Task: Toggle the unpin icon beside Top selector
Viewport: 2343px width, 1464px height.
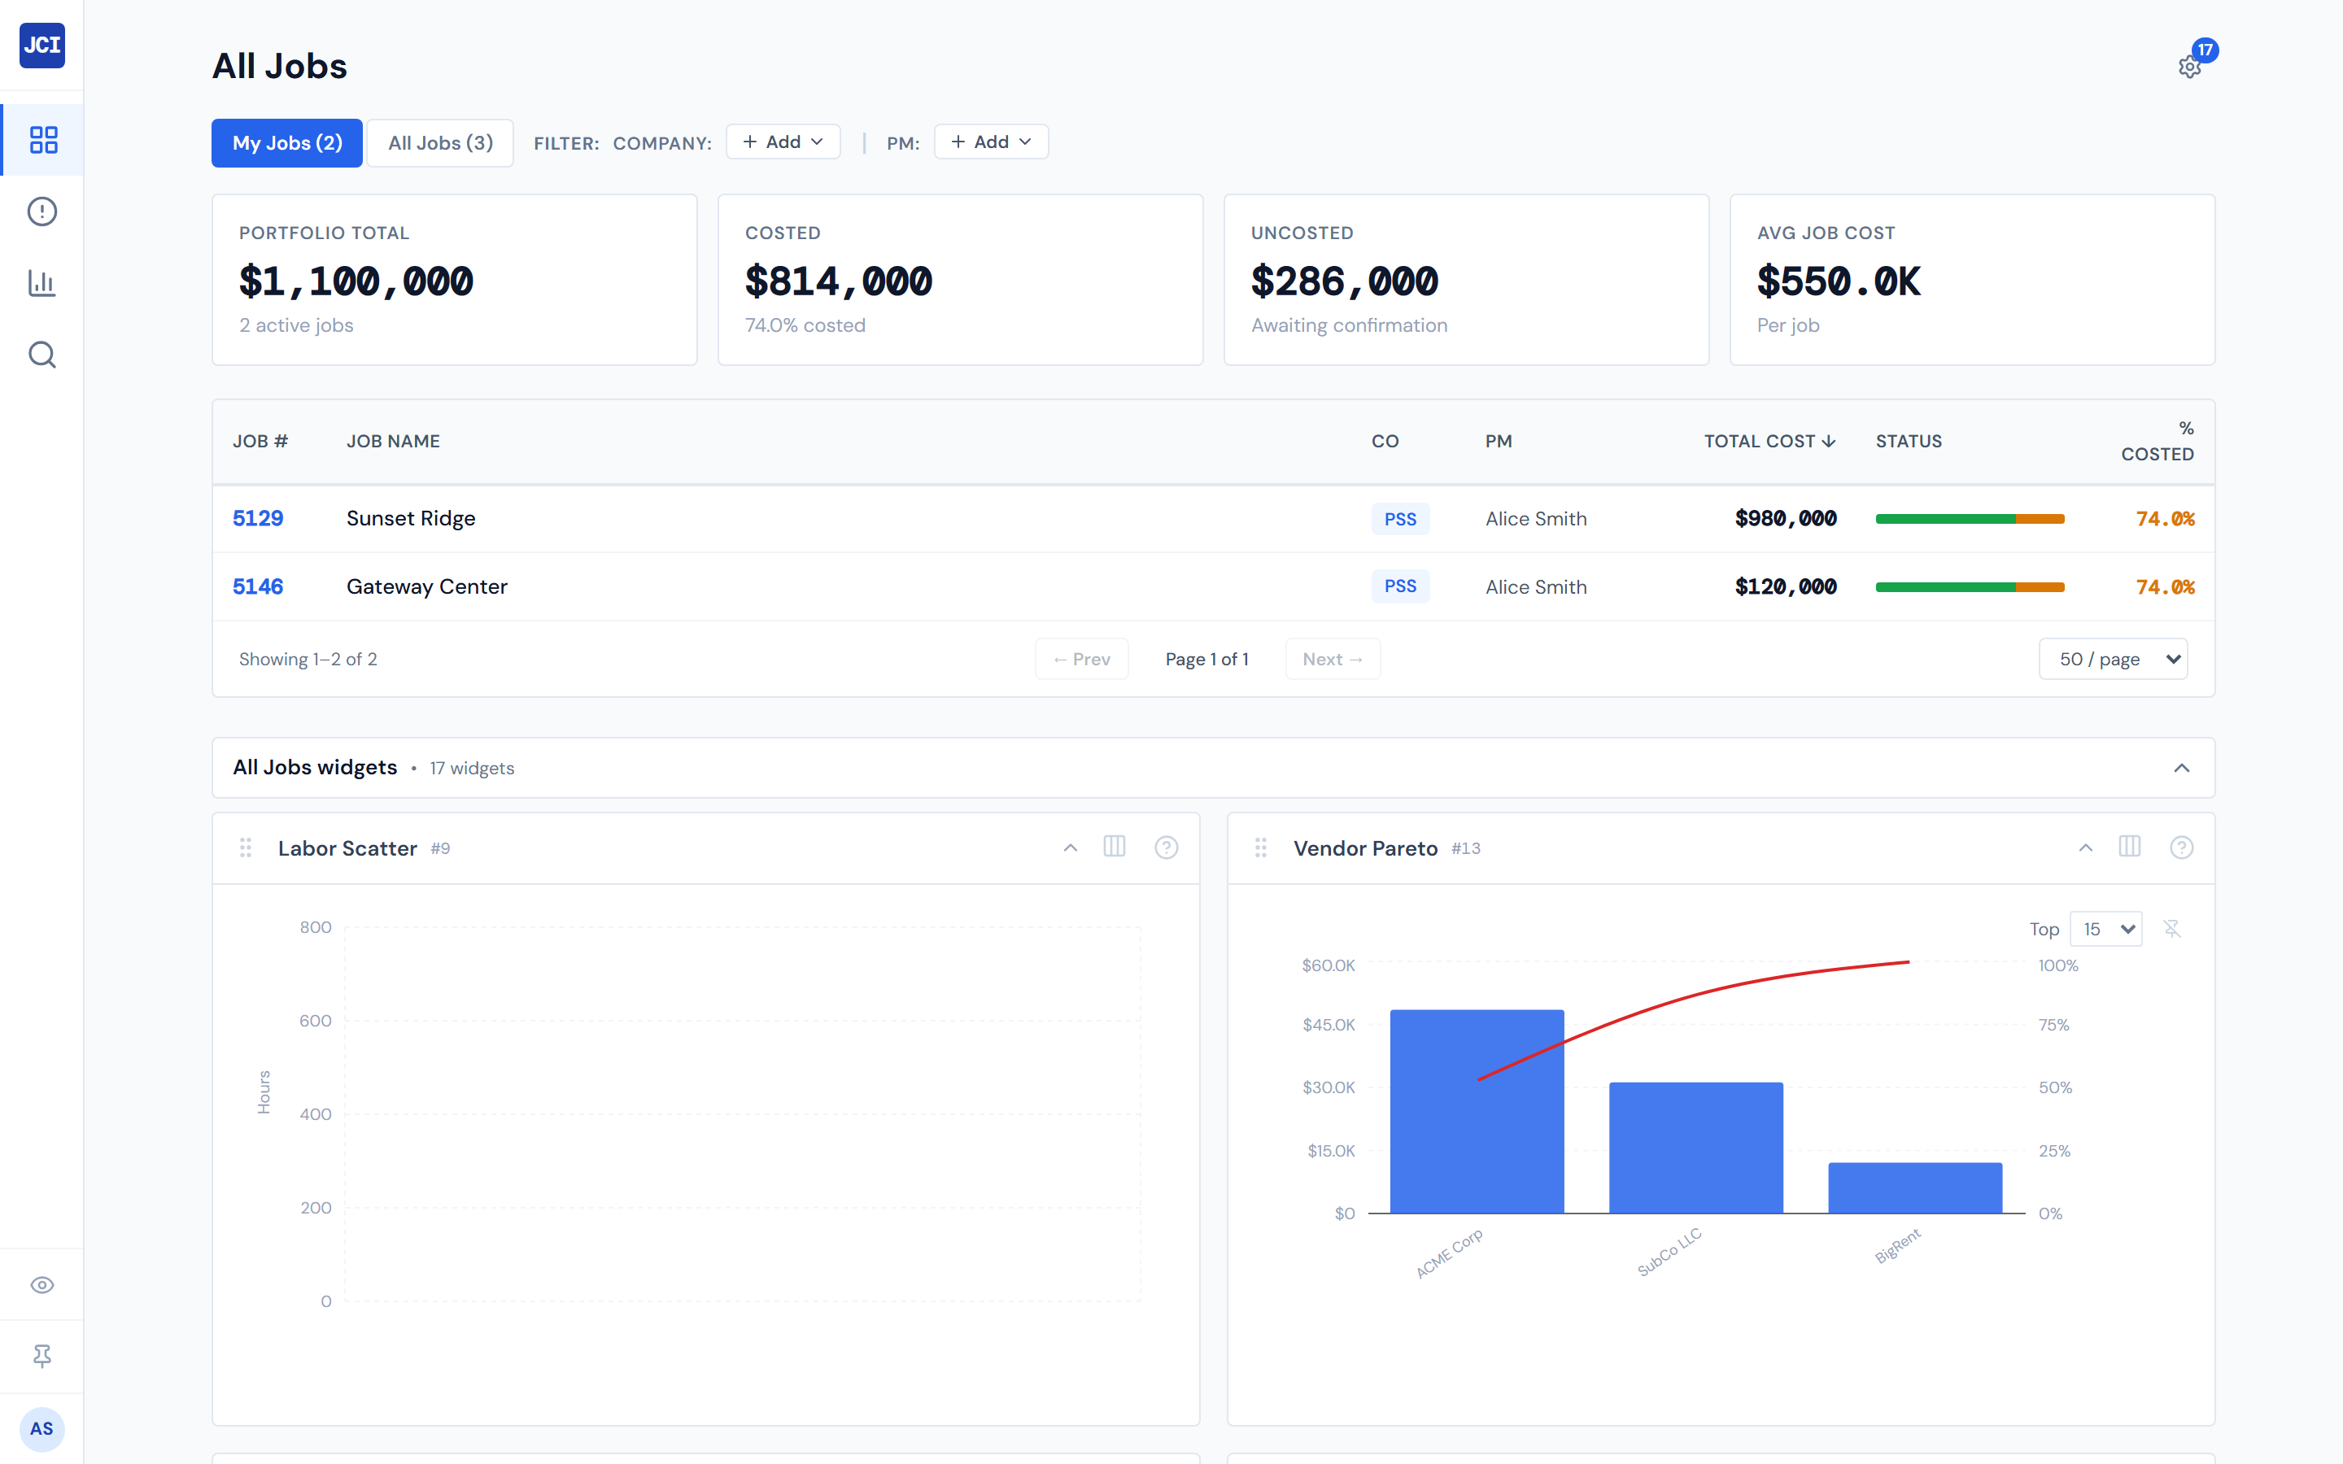Action: pyautogui.click(x=2171, y=929)
